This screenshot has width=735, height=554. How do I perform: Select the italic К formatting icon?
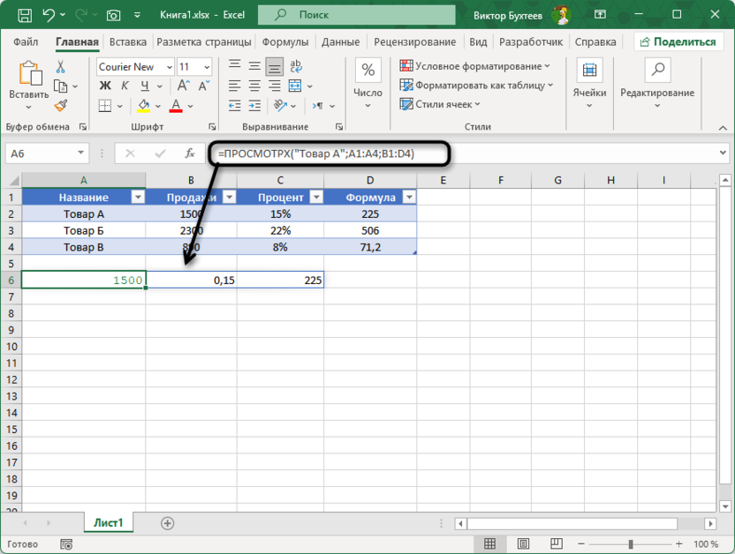pos(124,86)
